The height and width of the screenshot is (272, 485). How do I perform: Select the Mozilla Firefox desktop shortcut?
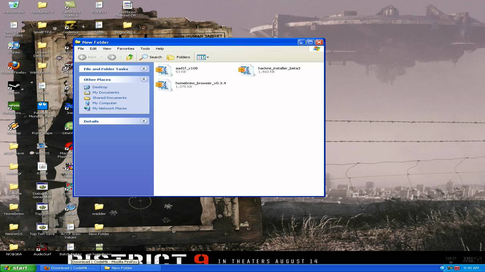14,68
